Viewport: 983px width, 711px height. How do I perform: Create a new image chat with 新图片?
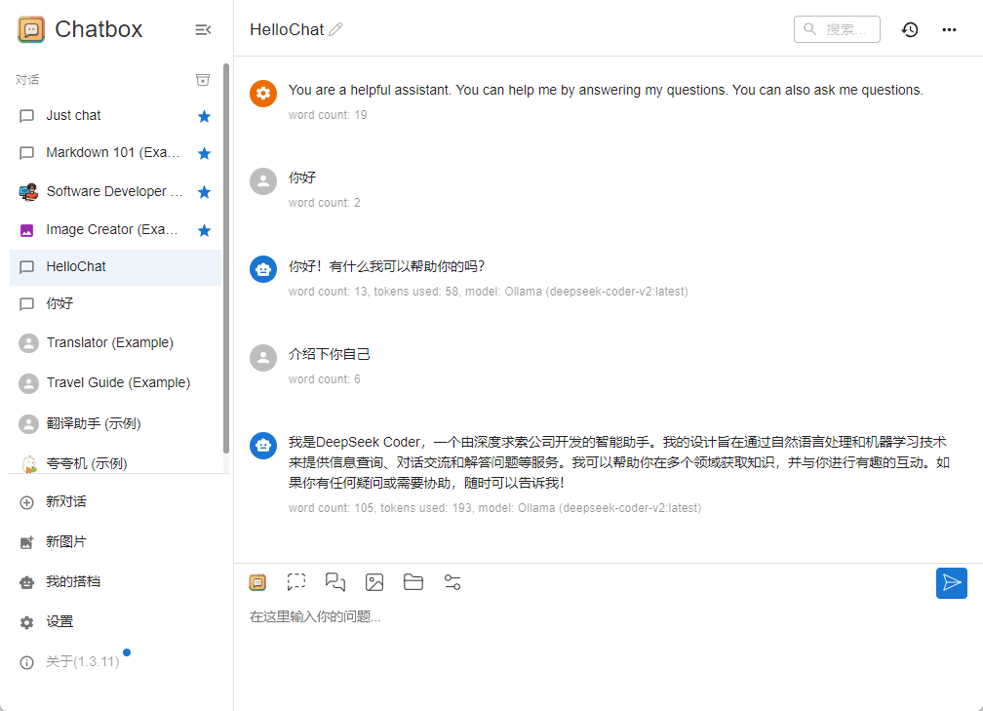pos(115,541)
